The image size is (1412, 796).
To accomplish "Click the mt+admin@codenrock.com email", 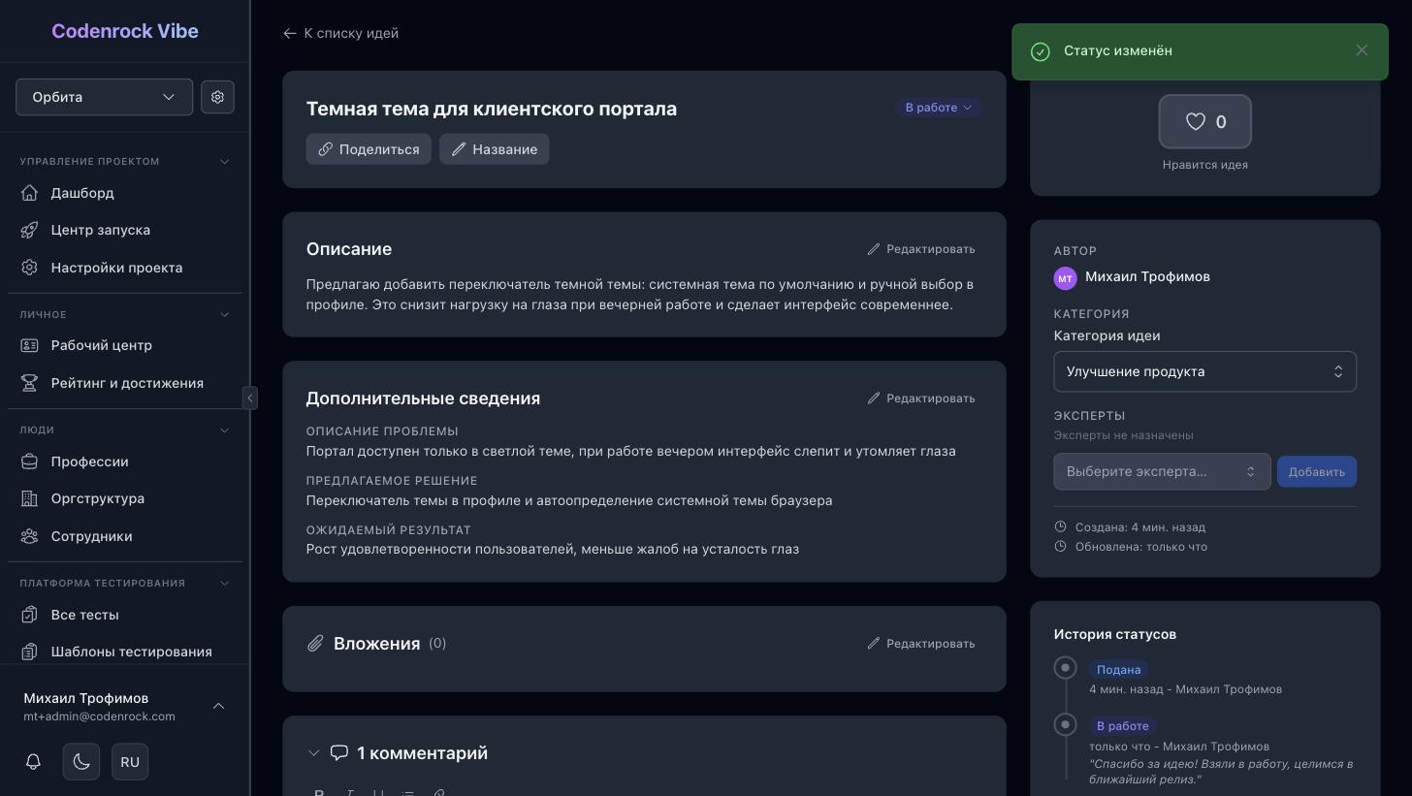I will [x=99, y=716].
